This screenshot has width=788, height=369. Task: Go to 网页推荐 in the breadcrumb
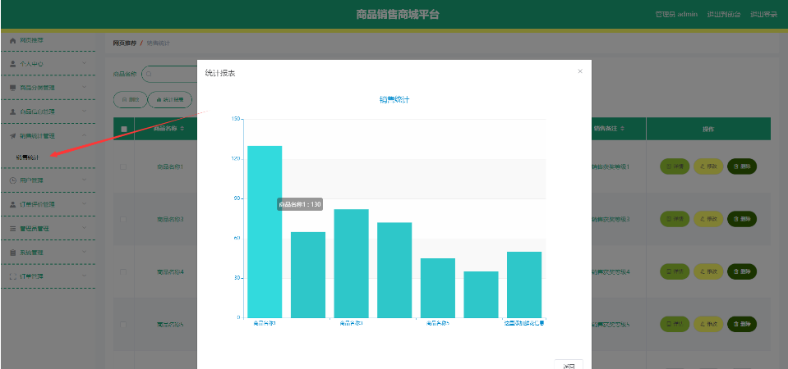125,43
